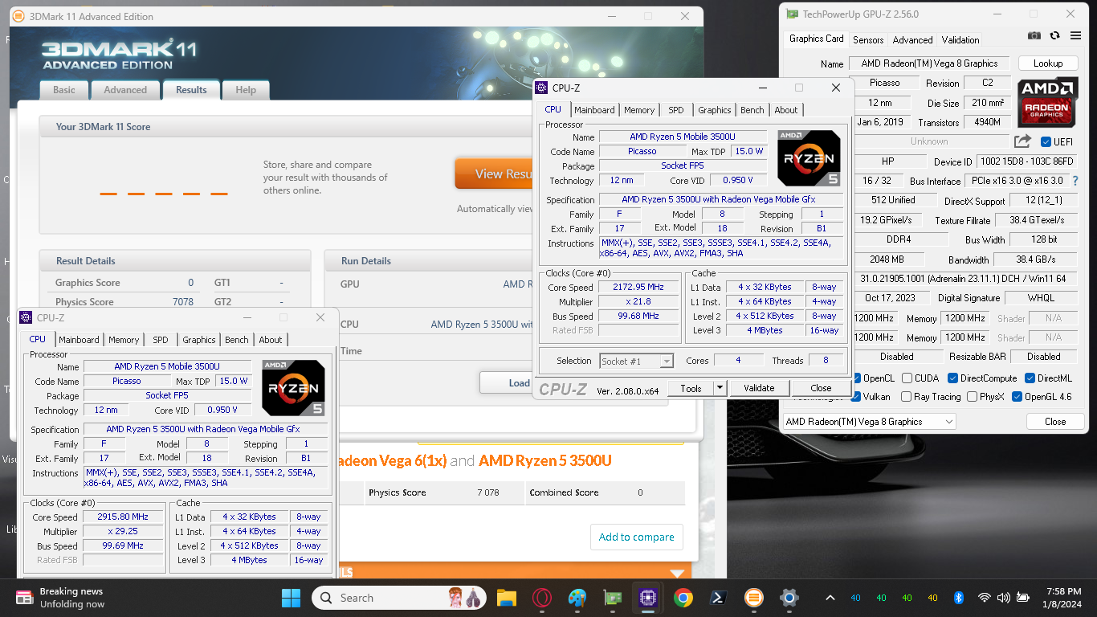Click the Wi-Fi network tray icon
The image size is (1097, 617).
click(985, 598)
